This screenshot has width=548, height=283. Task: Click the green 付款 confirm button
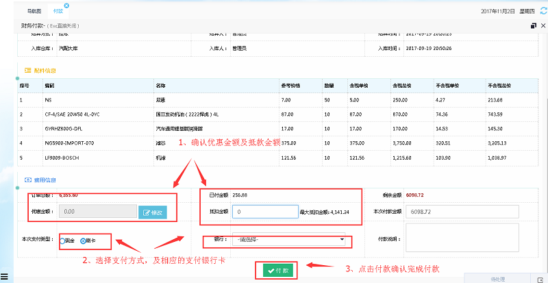coord(278,271)
